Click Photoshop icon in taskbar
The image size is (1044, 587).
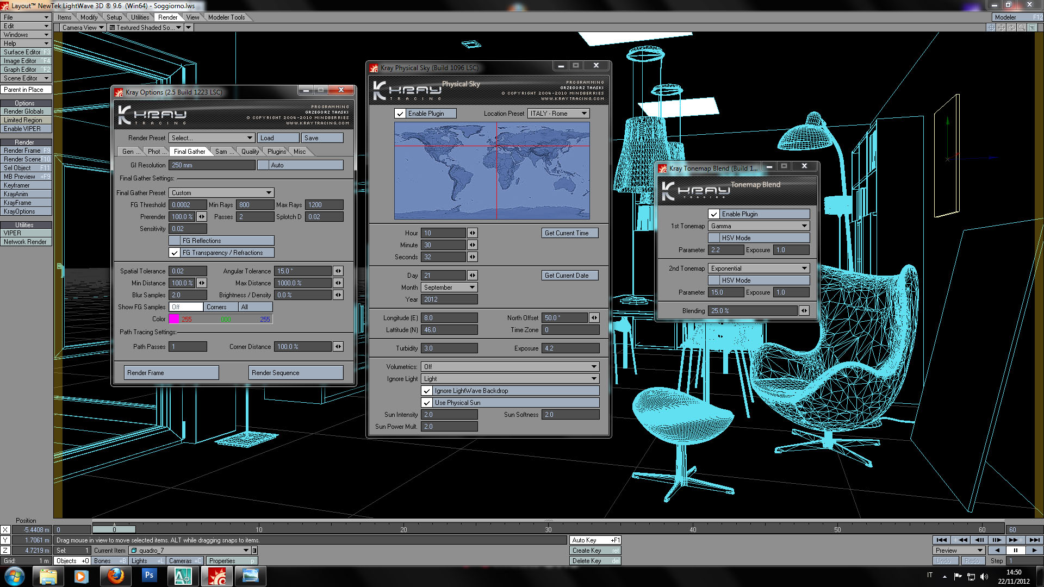[x=148, y=576]
